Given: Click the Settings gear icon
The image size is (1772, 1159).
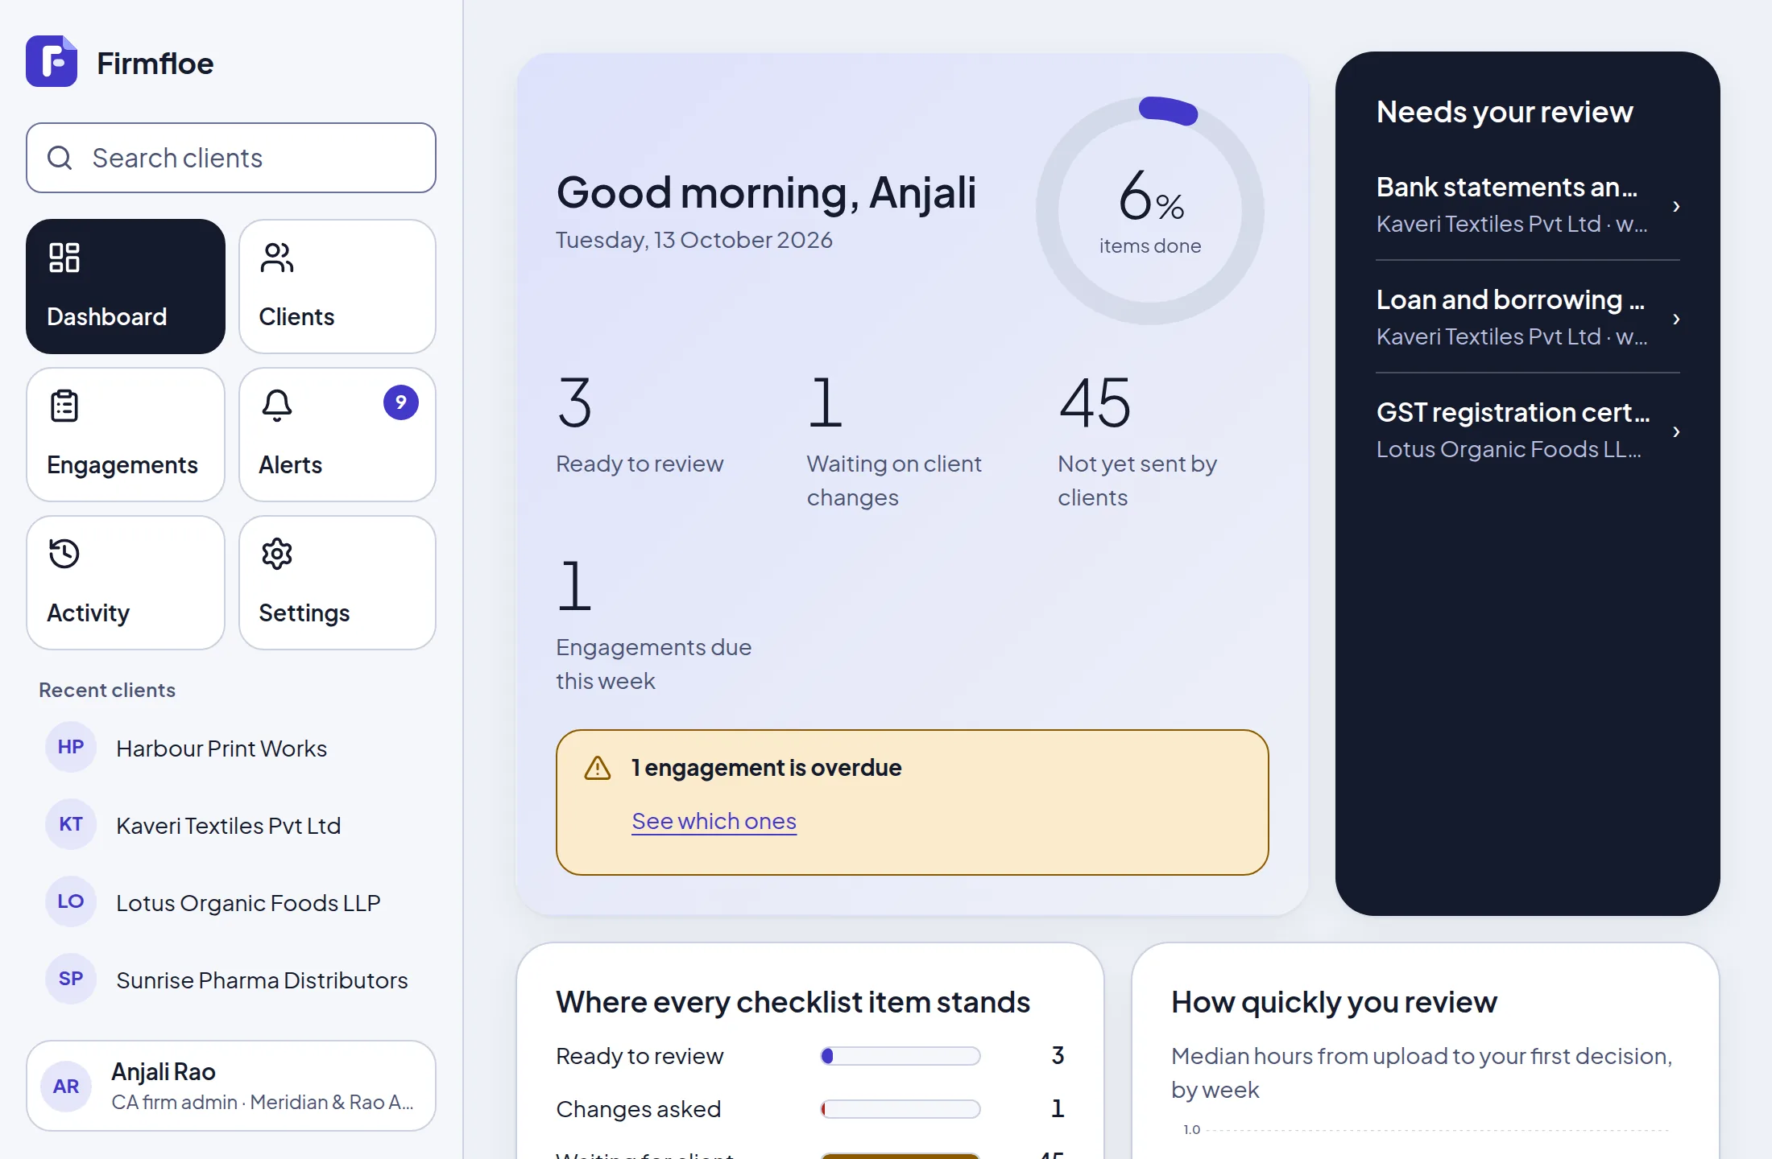Looking at the screenshot, I should tap(277, 554).
